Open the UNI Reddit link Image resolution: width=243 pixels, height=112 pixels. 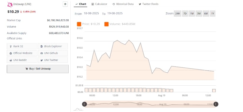click(x=22, y=60)
